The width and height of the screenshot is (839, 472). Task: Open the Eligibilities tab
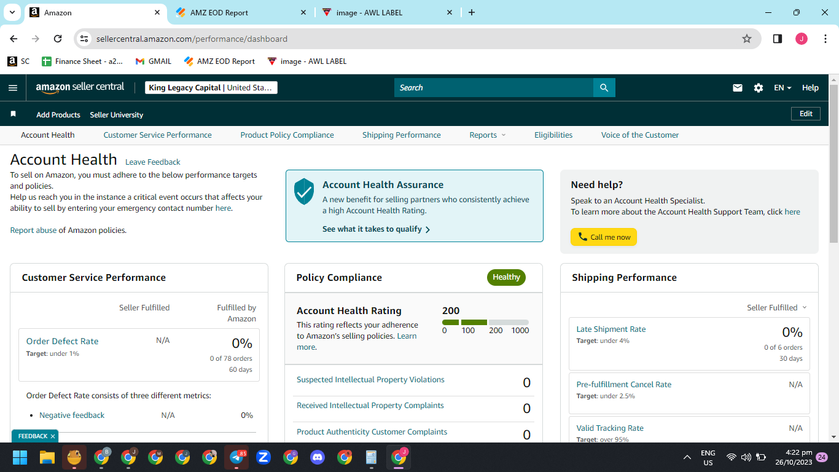553,135
